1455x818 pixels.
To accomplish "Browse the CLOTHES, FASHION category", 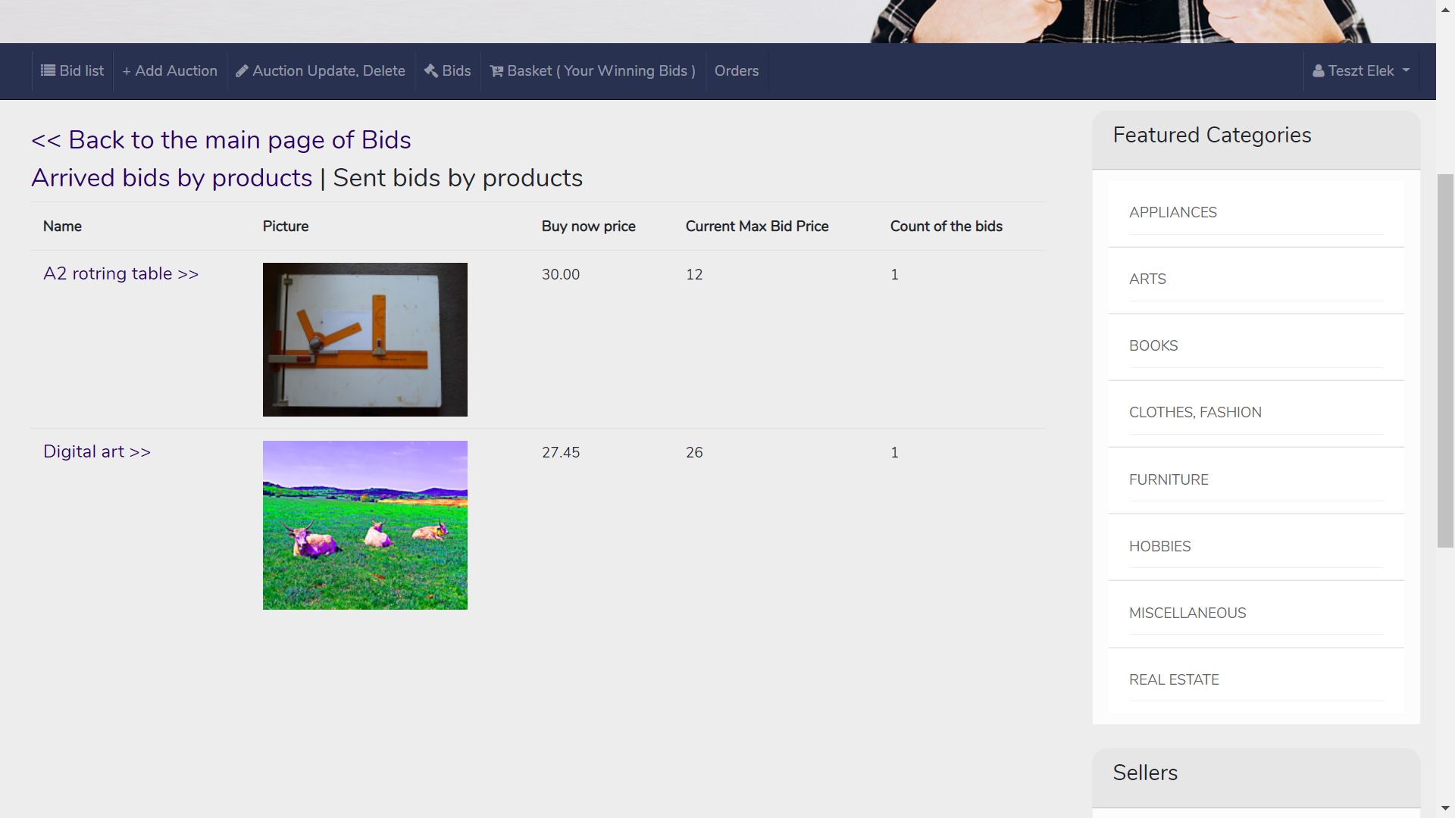I will (1194, 413).
